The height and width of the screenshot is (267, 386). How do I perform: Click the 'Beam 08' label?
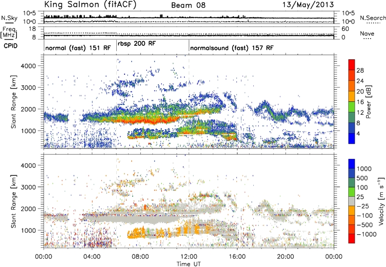tap(188, 5)
